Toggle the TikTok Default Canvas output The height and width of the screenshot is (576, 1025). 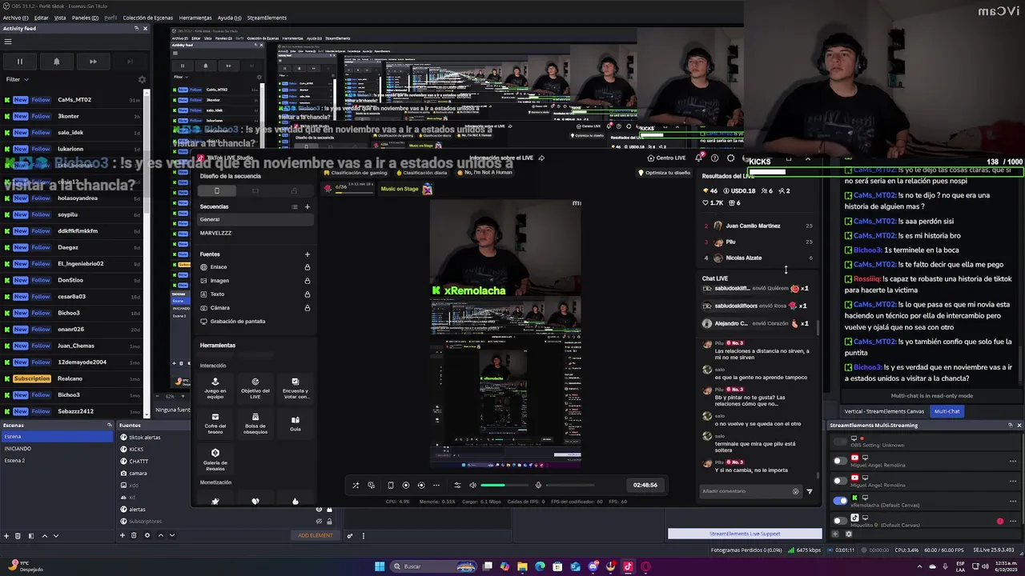[839, 521]
